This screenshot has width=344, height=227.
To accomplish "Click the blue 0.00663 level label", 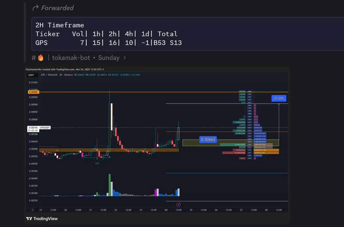I will tap(208, 139).
